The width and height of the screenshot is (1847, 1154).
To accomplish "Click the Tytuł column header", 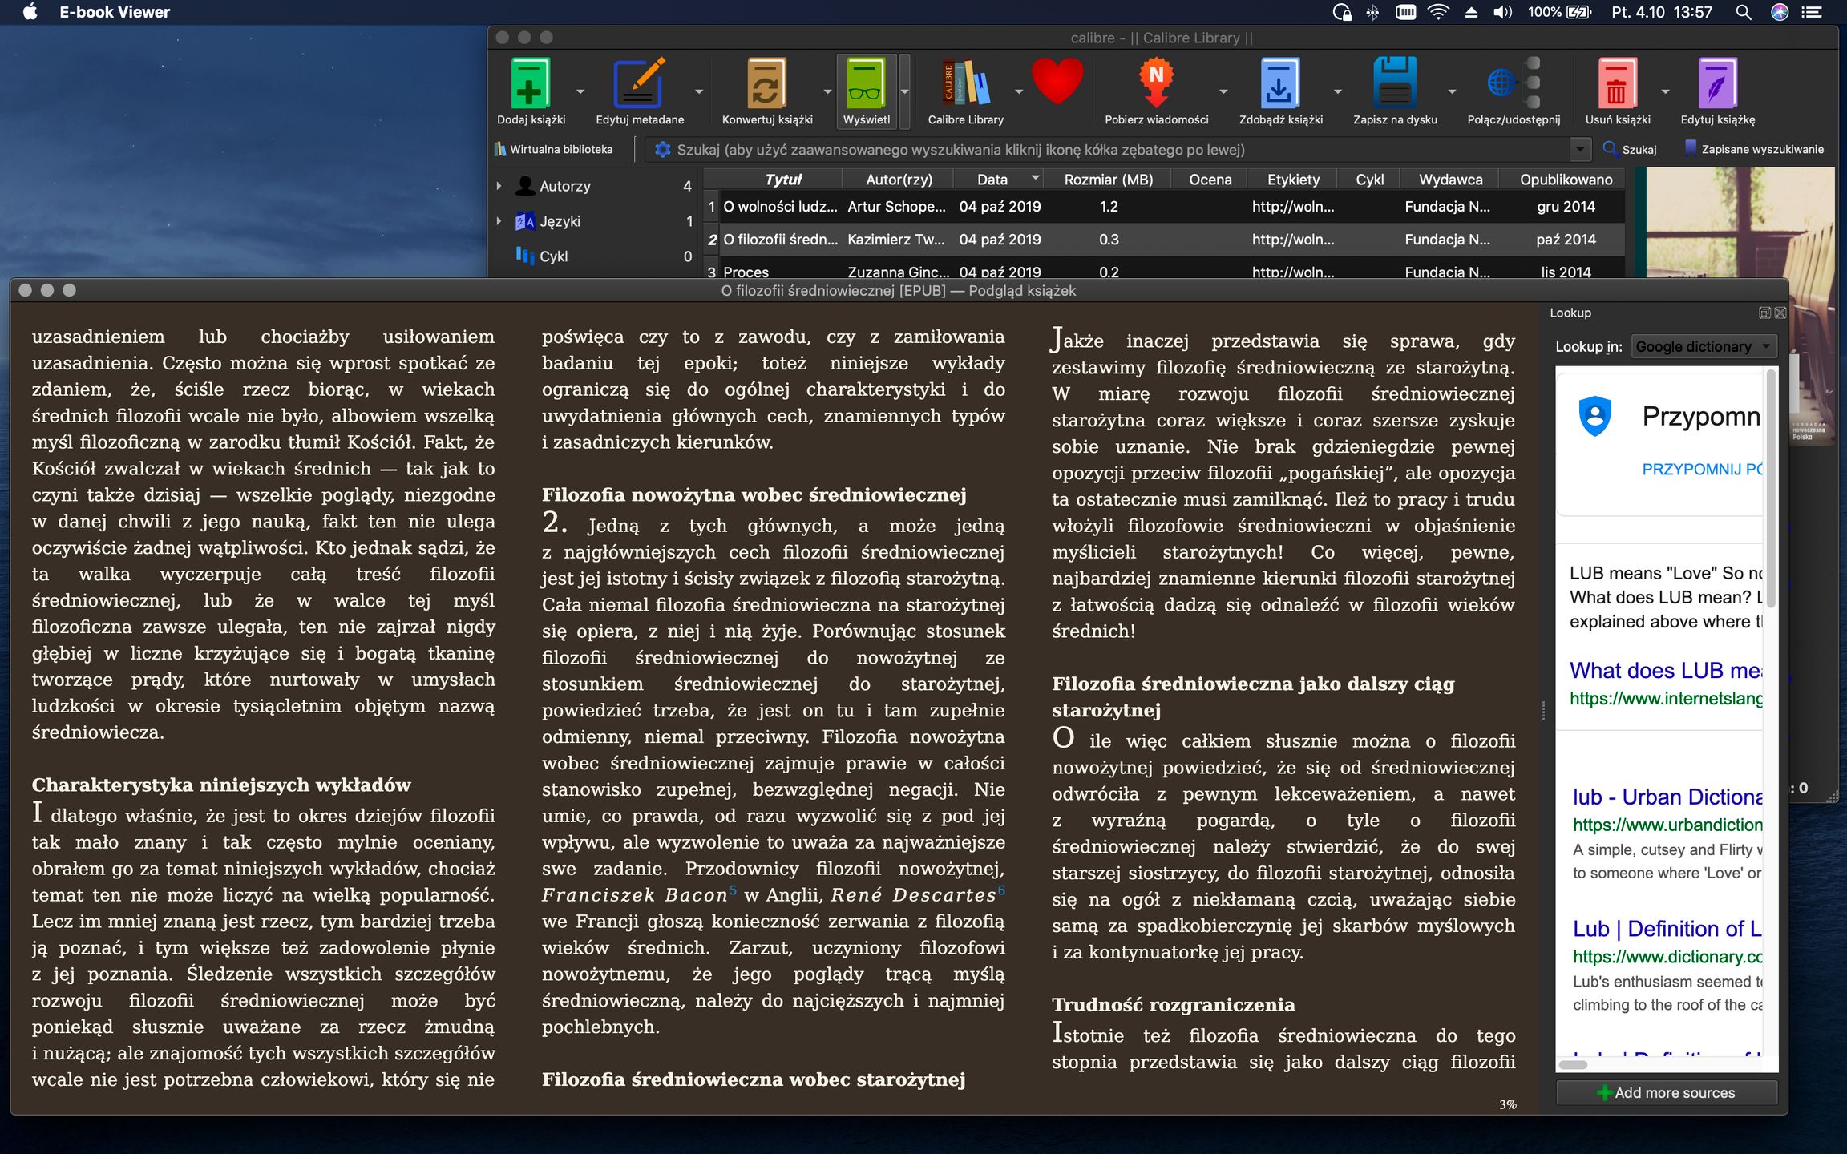I will [782, 180].
